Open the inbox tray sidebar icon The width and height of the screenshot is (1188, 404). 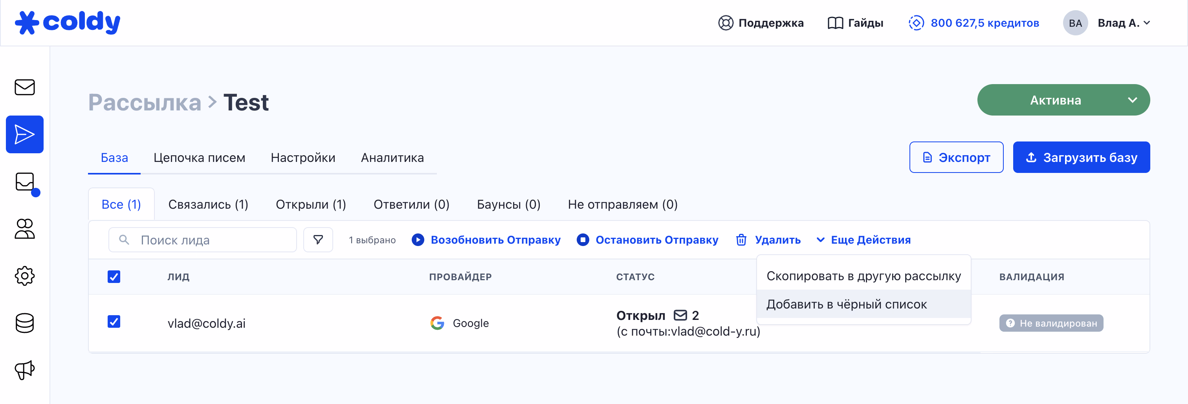click(x=24, y=182)
